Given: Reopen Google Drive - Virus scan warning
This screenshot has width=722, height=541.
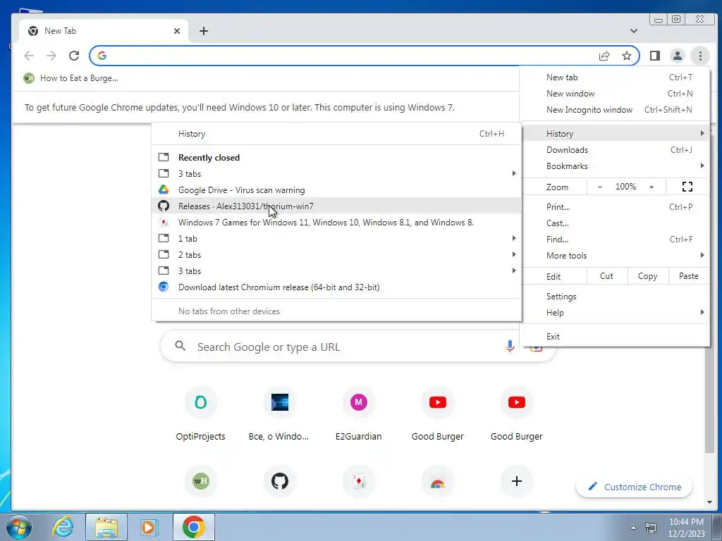Looking at the screenshot, I should click(x=336, y=190).
